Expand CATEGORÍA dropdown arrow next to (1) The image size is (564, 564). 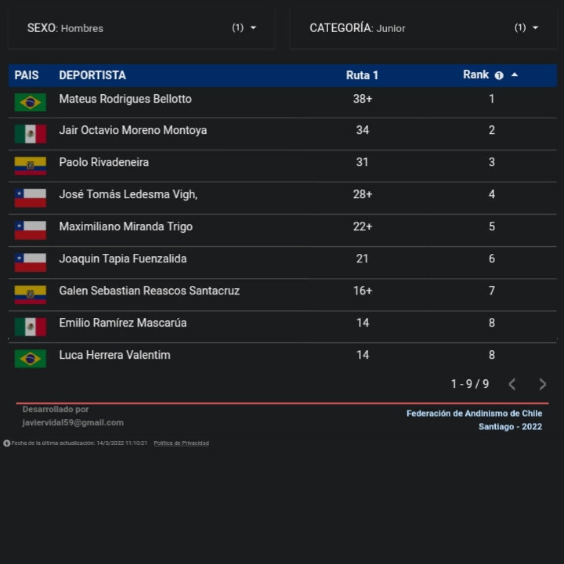(x=535, y=28)
